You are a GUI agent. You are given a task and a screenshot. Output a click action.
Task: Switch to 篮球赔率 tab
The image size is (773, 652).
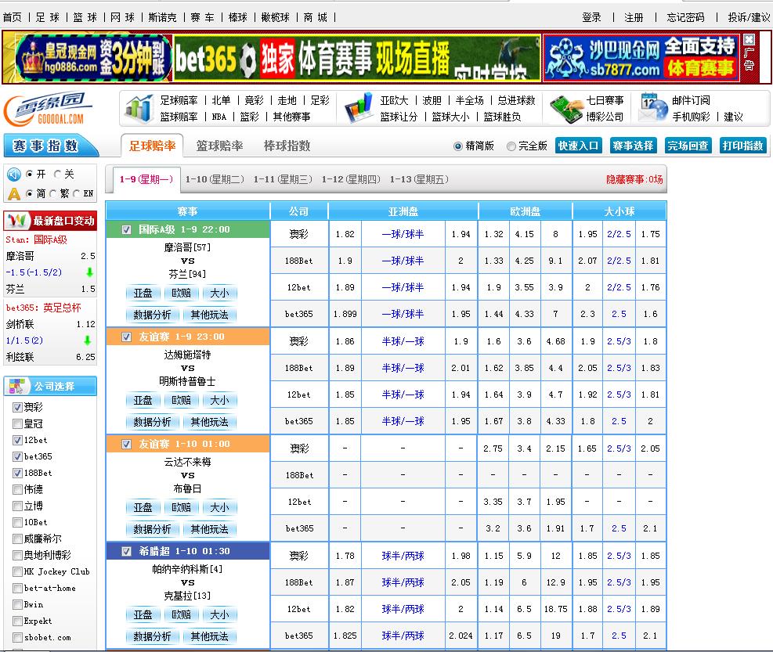[220, 146]
